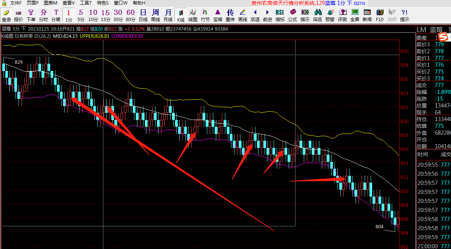Open the 预警 alert bell icon
The image size is (451, 249).
pyautogui.click(x=330, y=15)
